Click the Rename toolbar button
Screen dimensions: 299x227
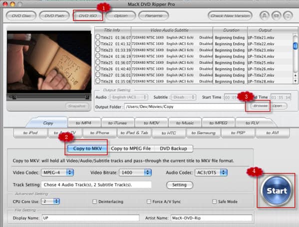(154, 15)
